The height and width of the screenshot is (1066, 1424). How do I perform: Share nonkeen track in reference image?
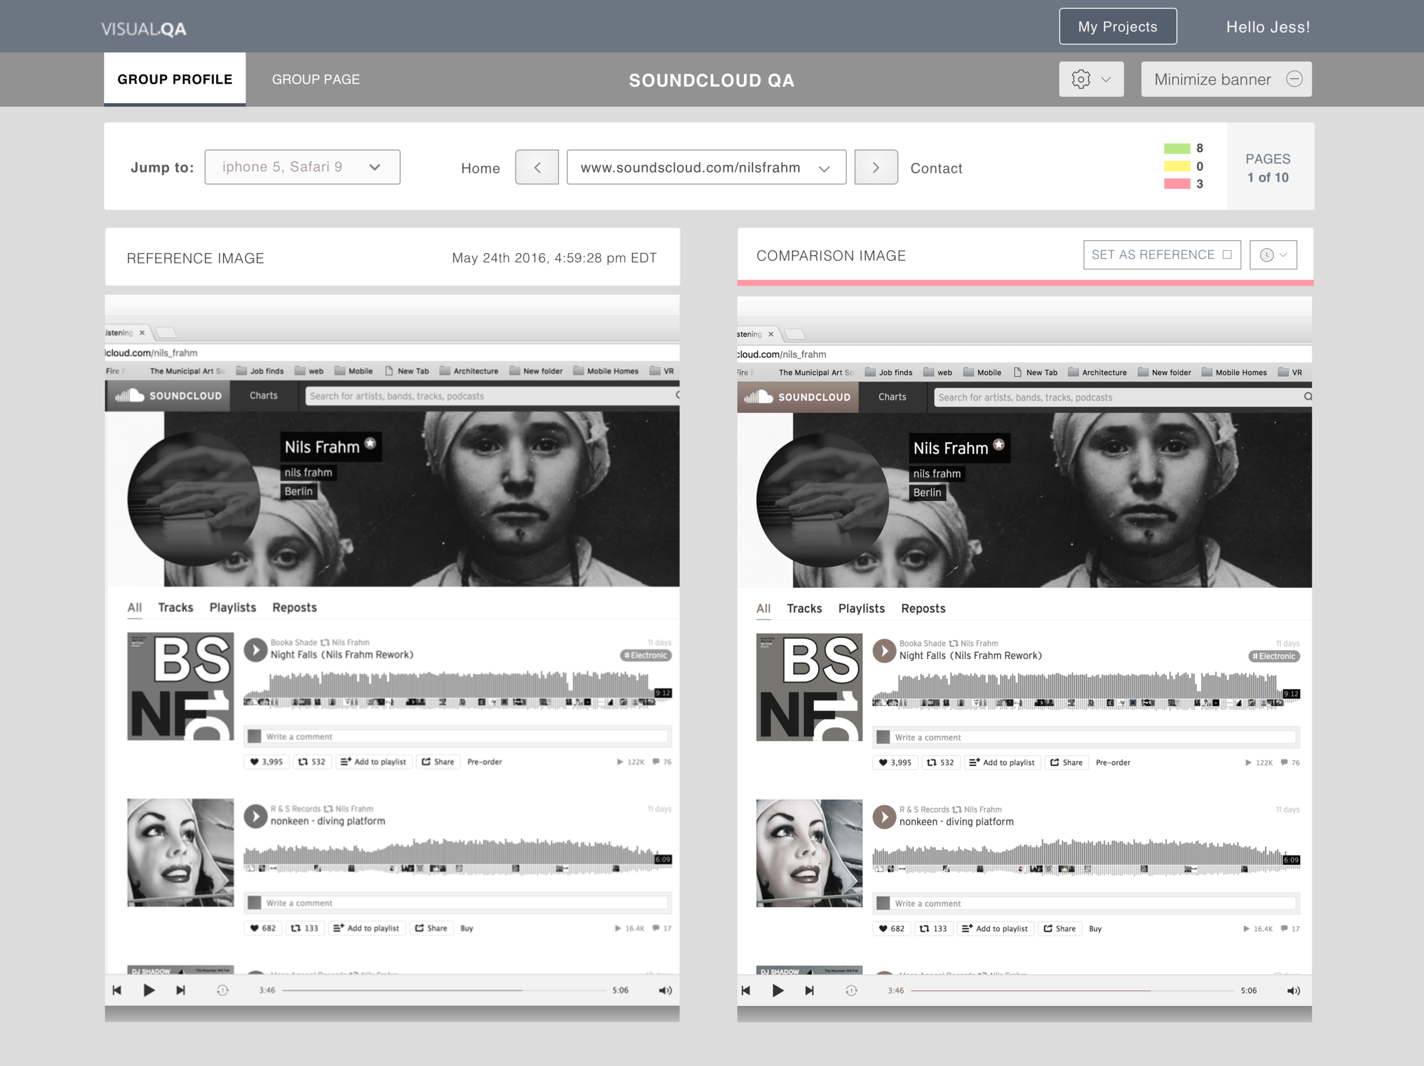(431, 928)
